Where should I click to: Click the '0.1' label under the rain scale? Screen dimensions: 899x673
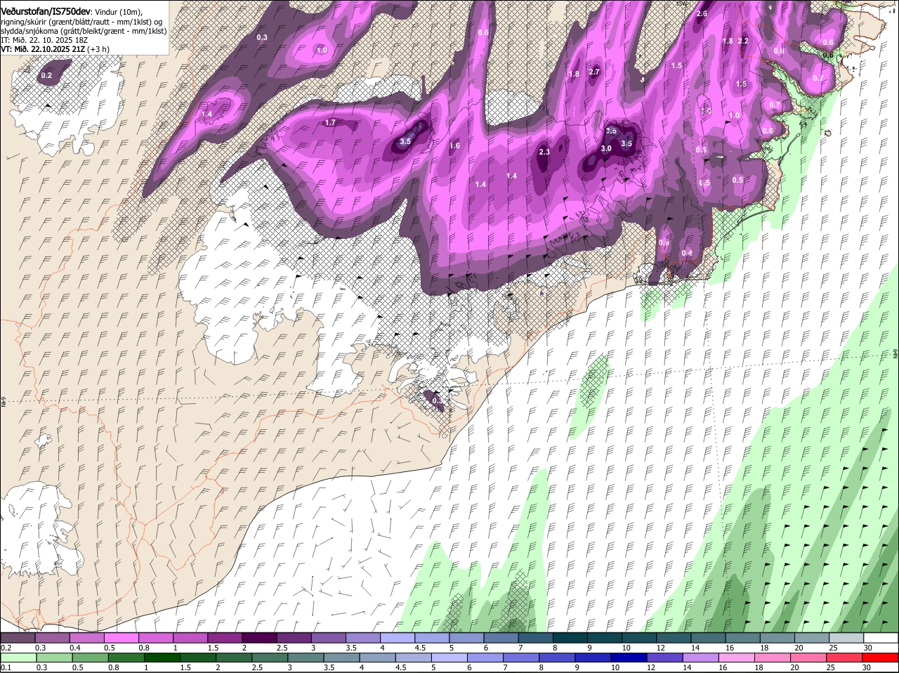coord(6,667)
